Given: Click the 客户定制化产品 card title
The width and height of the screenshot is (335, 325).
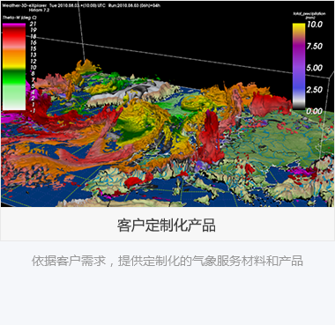Looking at the screenshot, I should pyautogui.click(x=167, y=225).
